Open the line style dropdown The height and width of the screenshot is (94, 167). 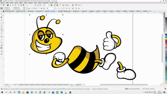click(64, 8)
